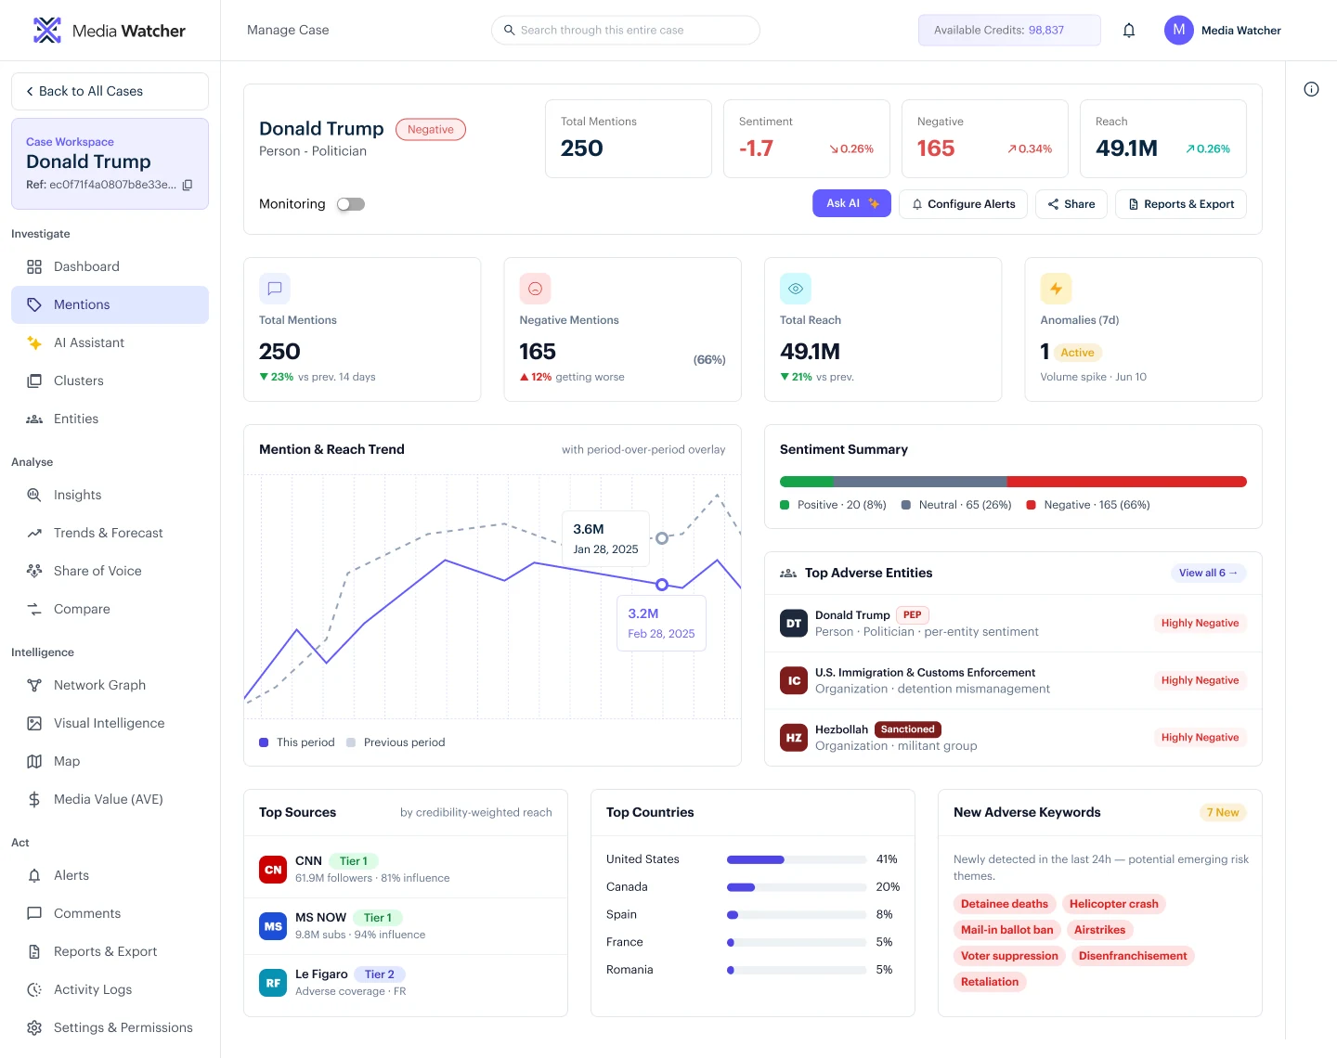Click the Reports & Export header button

[1181, 204]
